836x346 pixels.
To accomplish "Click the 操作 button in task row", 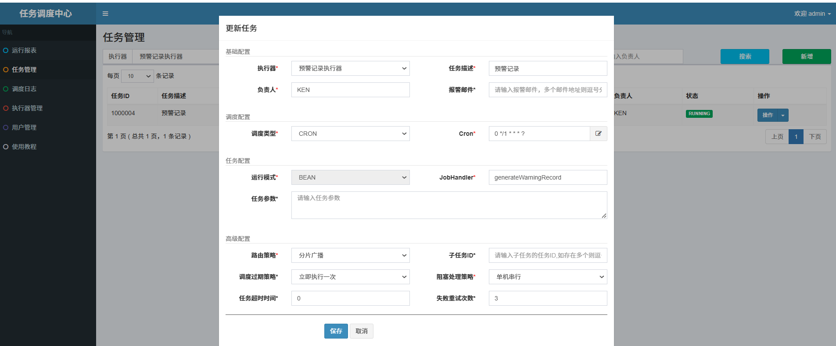I will coord(768,115).
